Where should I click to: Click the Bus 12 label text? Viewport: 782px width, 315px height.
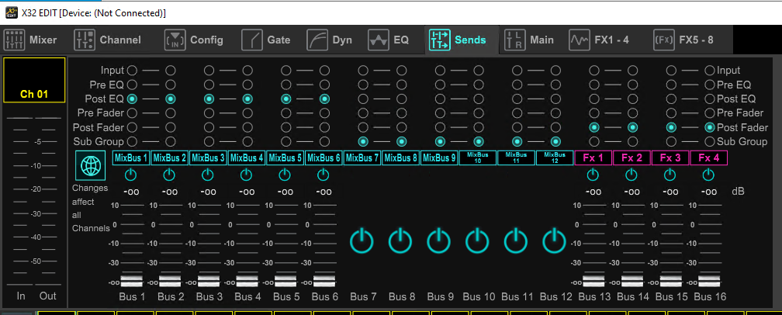[555, 296]
